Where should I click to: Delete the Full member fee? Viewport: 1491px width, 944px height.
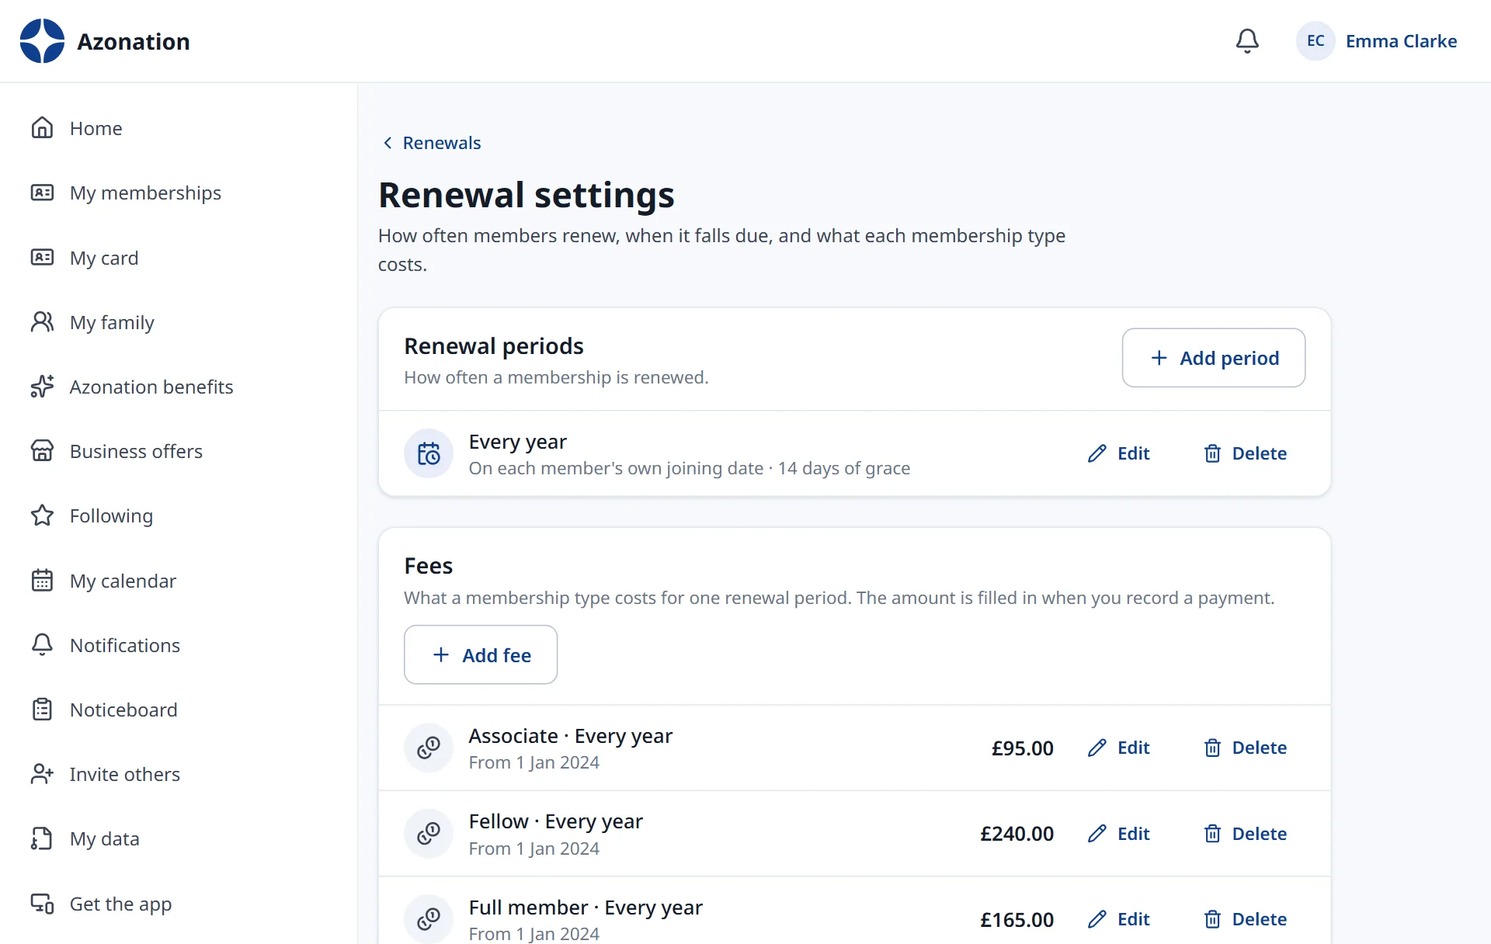click(1245, 919)
